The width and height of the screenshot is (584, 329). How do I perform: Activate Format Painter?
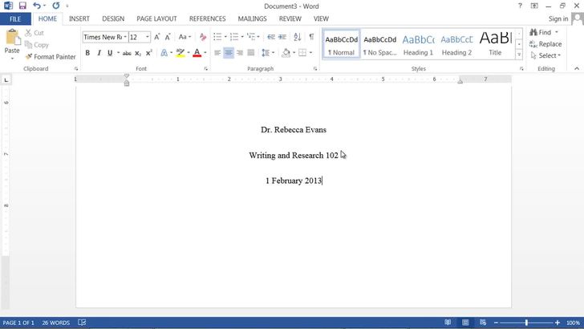coord(51,57)
